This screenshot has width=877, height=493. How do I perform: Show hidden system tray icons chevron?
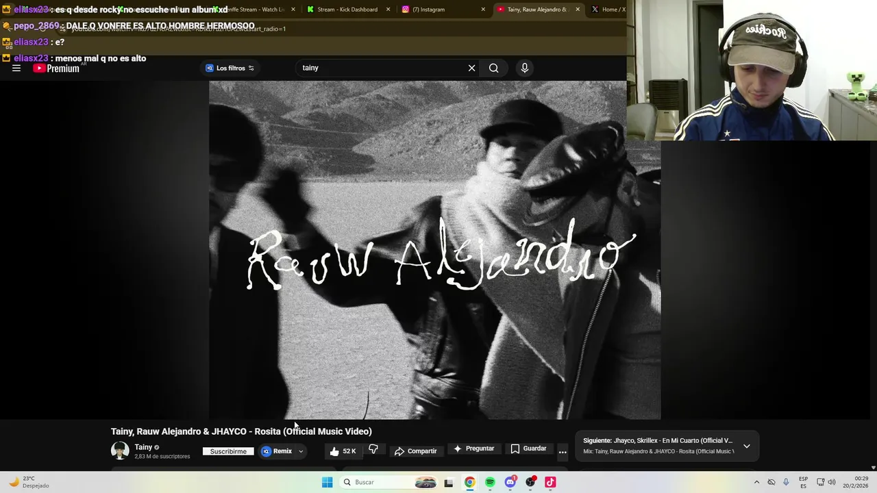point(756,482)
